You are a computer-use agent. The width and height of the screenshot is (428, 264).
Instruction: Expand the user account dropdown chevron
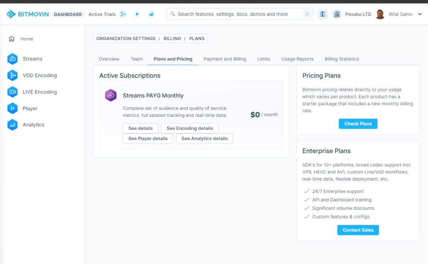pos(420,14)
